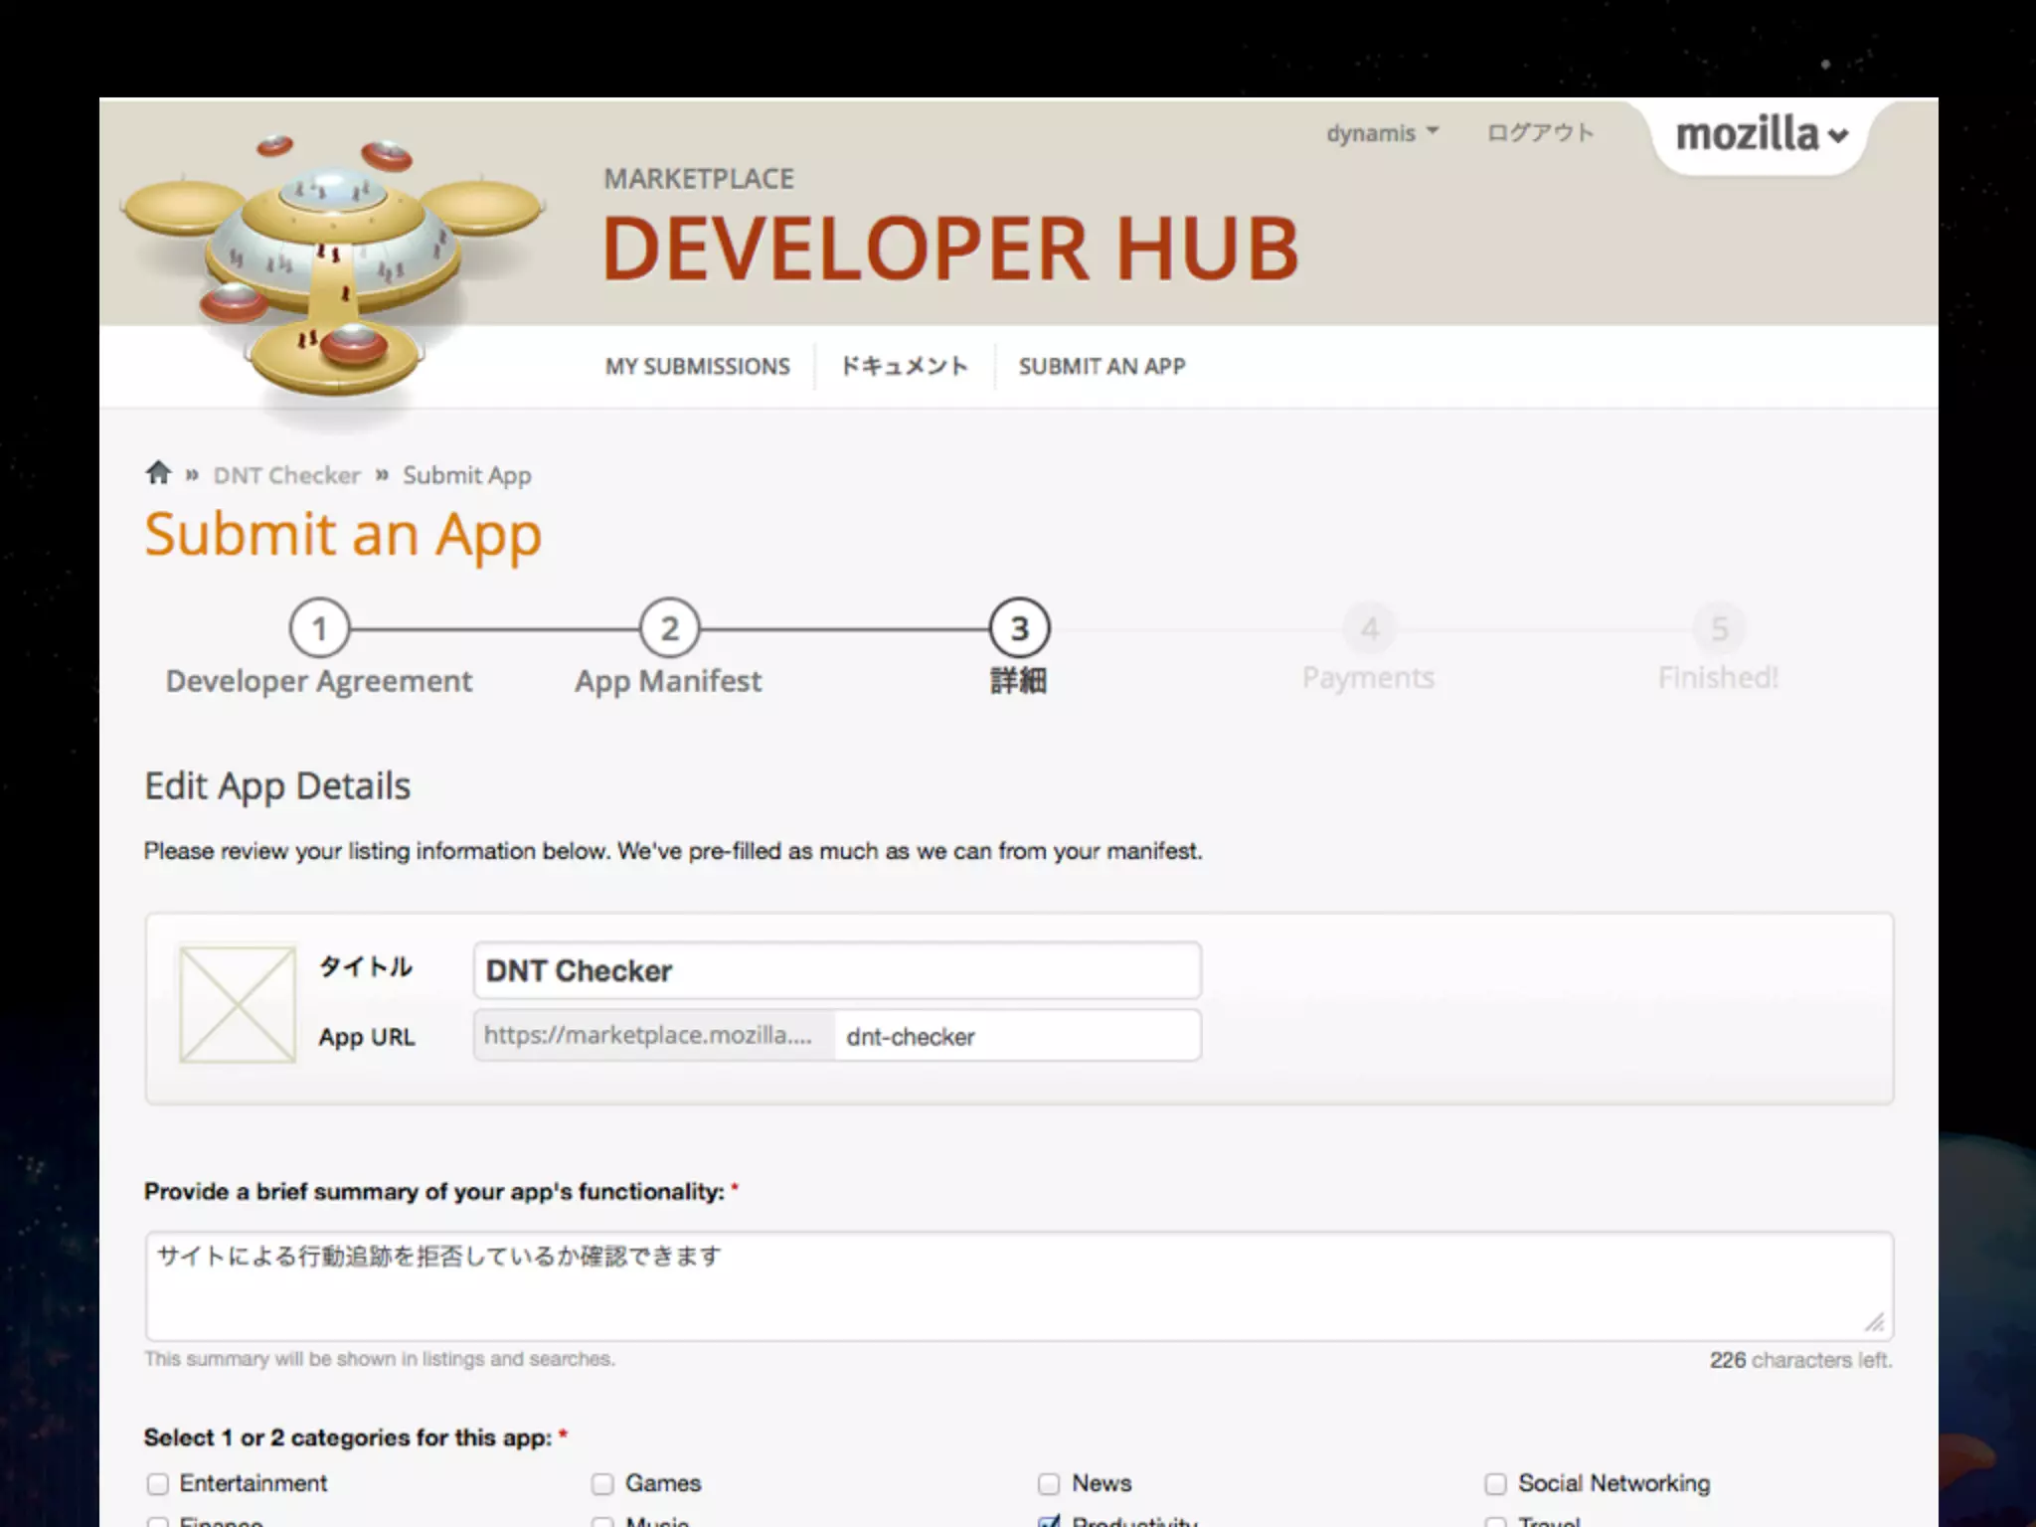
Task: Click the app icon placeholder image
Action: click(x=238, y=1003)
